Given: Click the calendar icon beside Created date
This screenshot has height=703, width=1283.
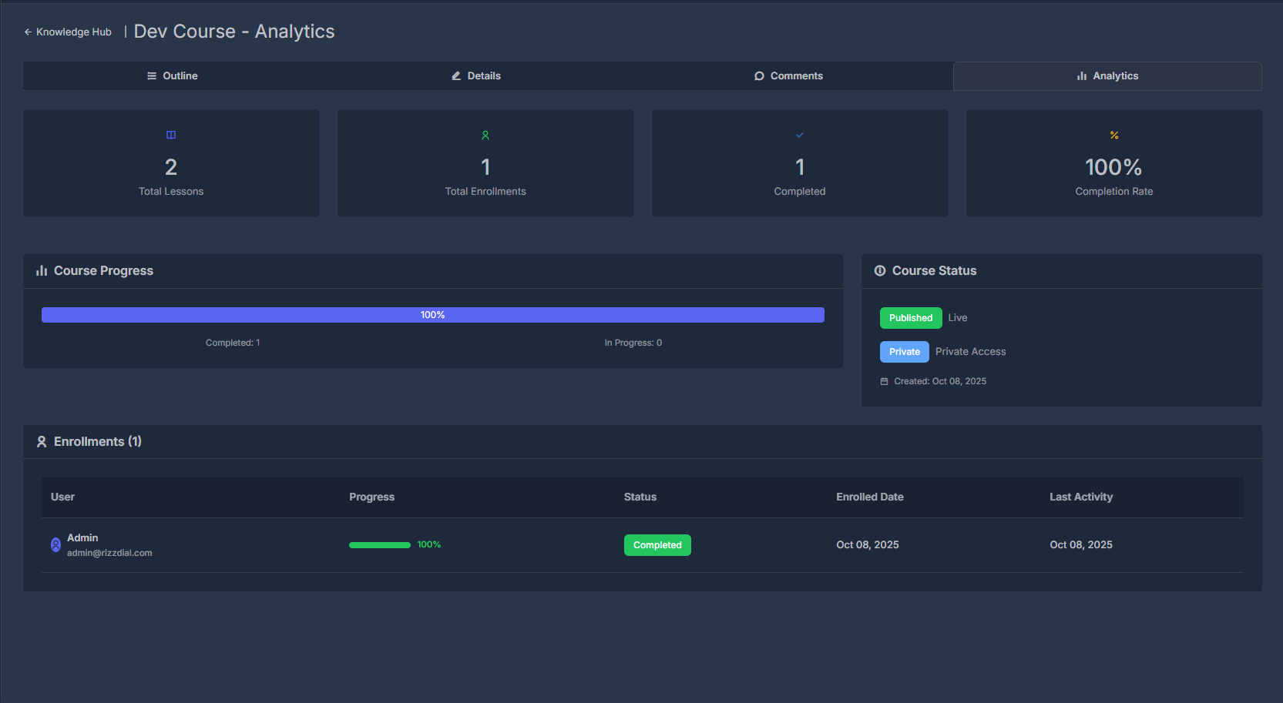Looking at the screenshot, I should point(885,381).
